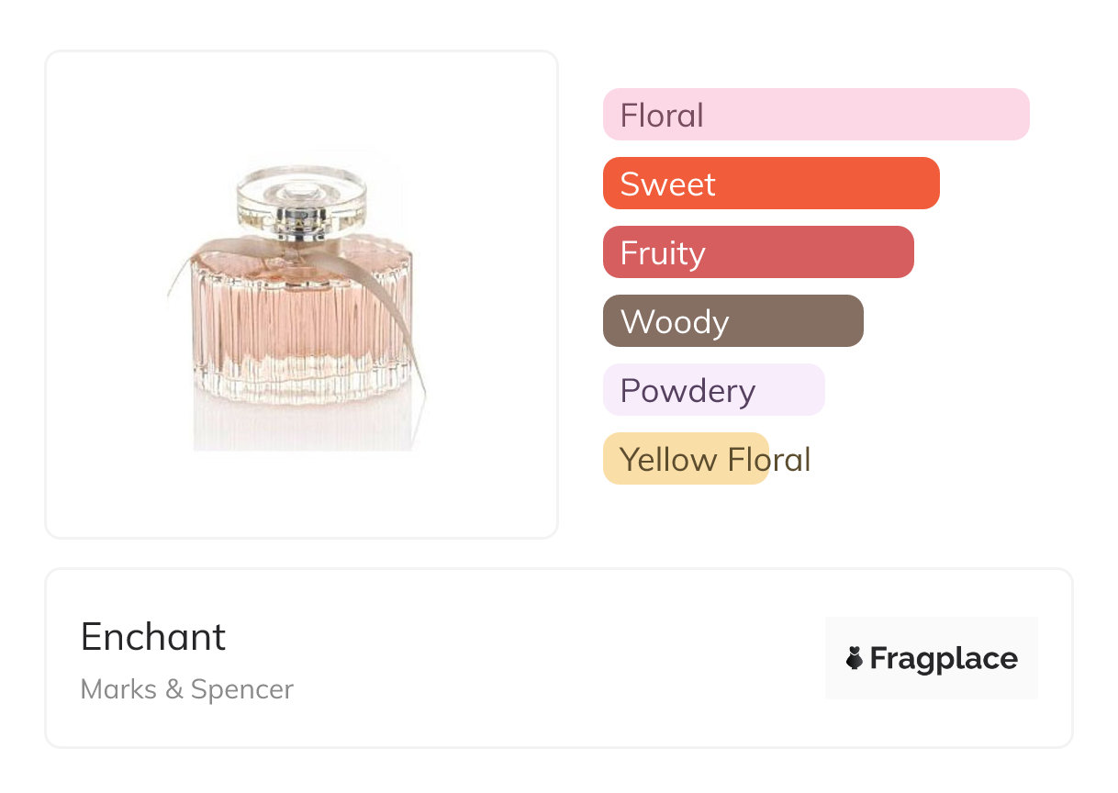The image size is (1118, 793).
Task: Click the Fragplace bottle logo icon
Action: pyautogui.click(x=855, y=658)
